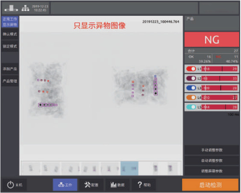Image resolution: width=241 pixels, height=193 pixels.
Task: Click the 手动调整参数 button
Action: [212, 150]
